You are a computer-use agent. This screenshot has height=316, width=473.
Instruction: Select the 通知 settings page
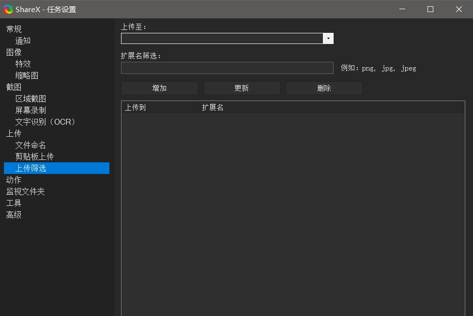point(23,41)
